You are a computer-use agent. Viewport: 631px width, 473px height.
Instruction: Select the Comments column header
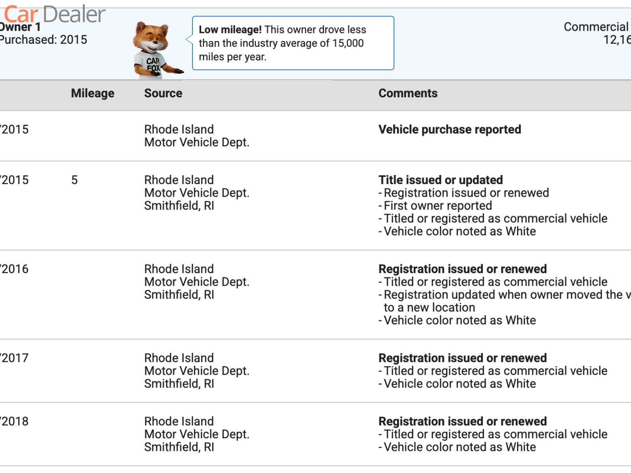[x=408, y=93]
